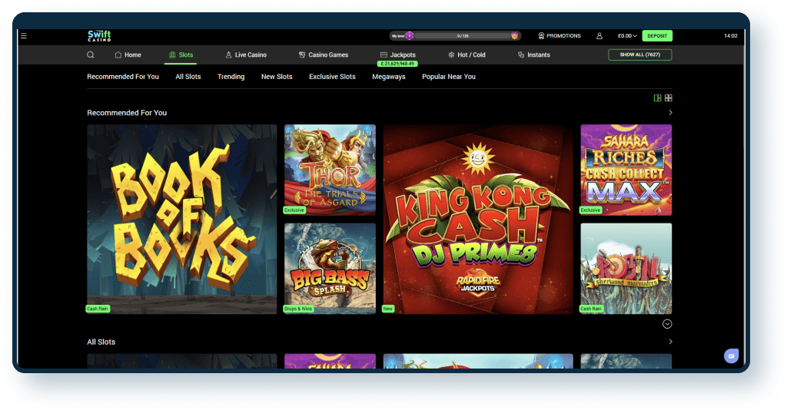The width and height of the screenshot is (787, 410).
Task: Open the Hot / Cold tab
Action: pyautogui.click(x=467, y=55)
